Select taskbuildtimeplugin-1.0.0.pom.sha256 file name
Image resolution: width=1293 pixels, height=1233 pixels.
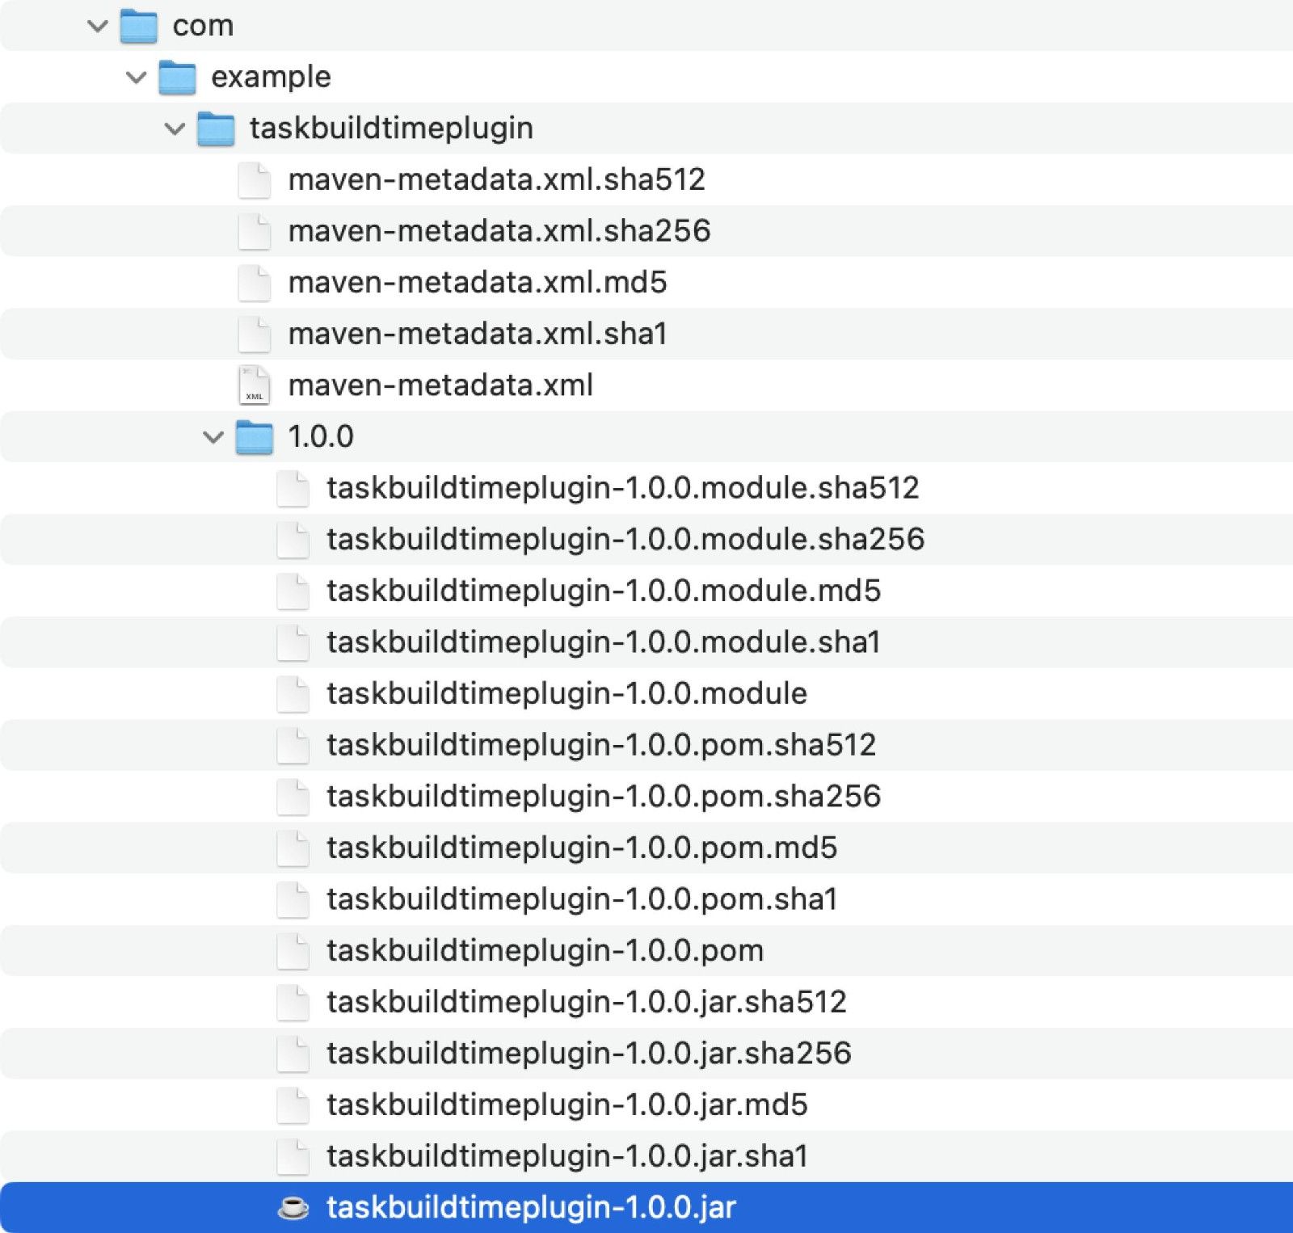point(604,797)
